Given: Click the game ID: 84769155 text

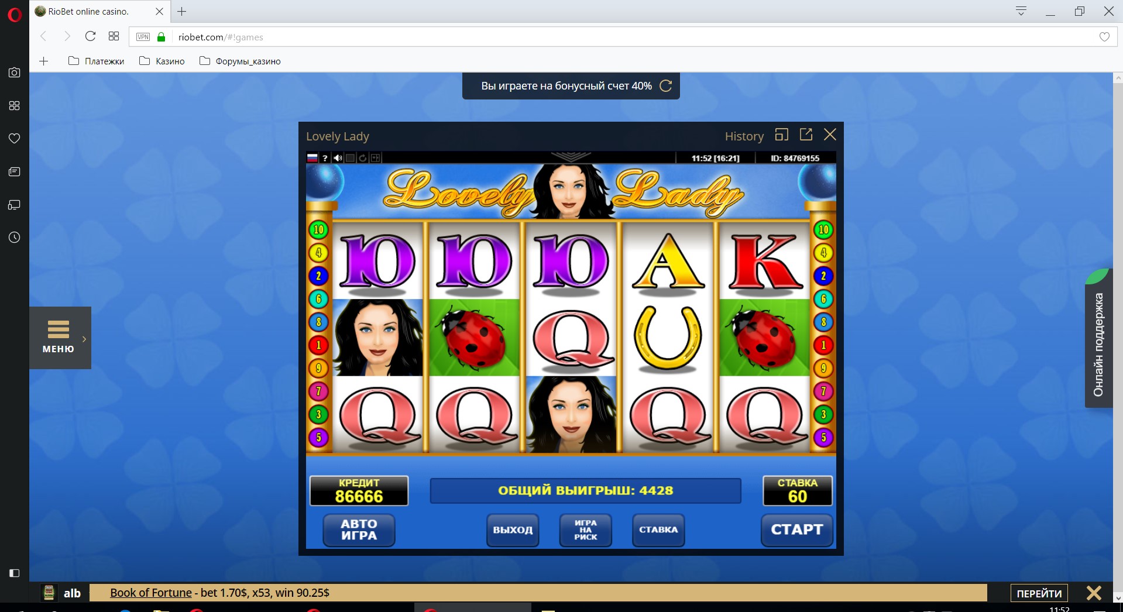Looking at the screenshot, I should [795, 158].
